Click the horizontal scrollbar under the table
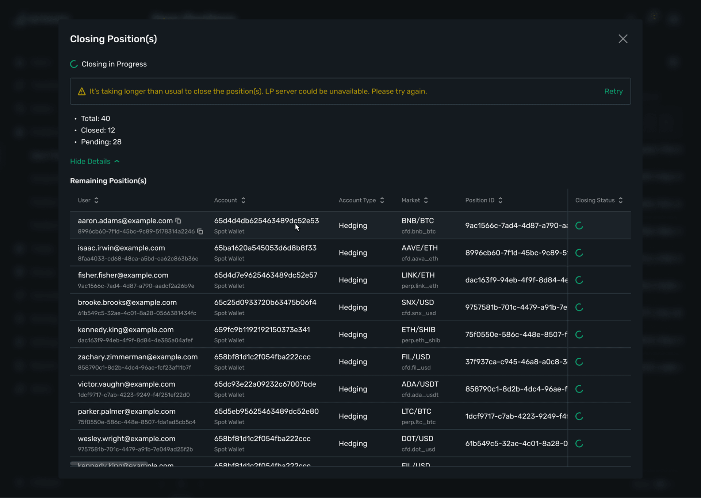 109,464
